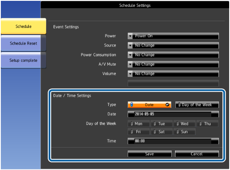230x170 pixels.
Task: Select the Setup complete tab
Action: click(x=24, y=60)
